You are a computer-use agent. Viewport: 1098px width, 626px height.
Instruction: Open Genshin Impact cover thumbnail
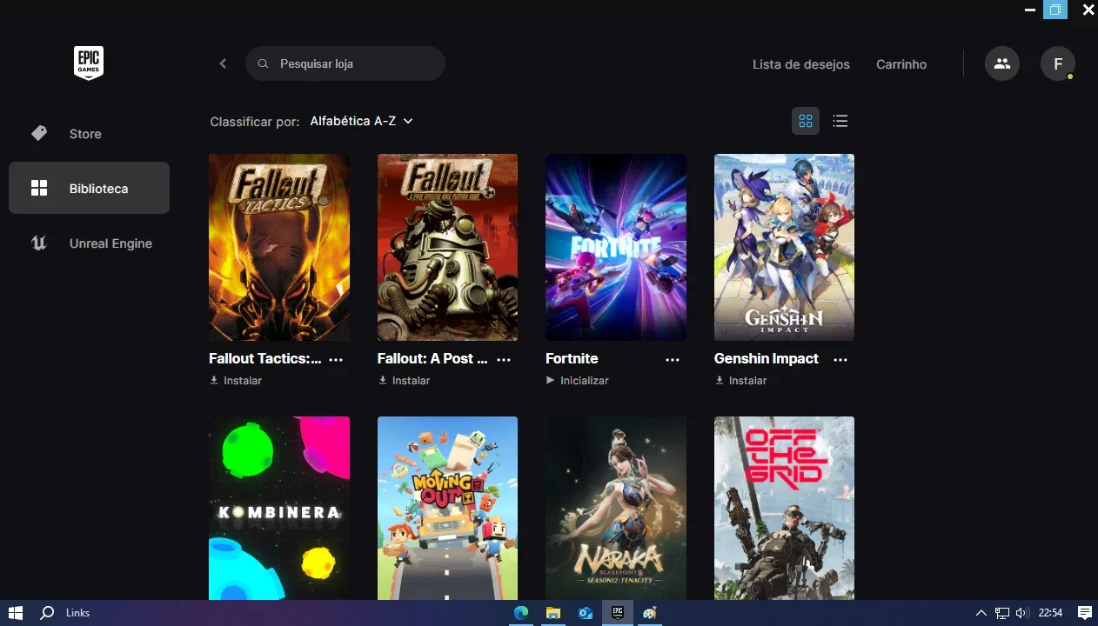click(784, 247)
